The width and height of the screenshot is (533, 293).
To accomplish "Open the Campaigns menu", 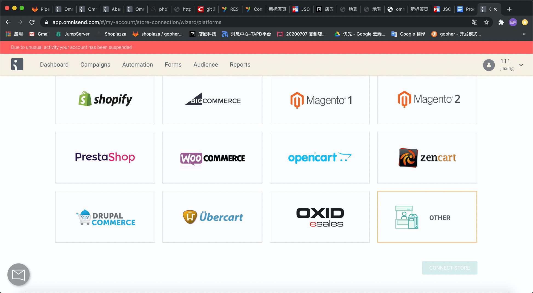I will 95,65.
